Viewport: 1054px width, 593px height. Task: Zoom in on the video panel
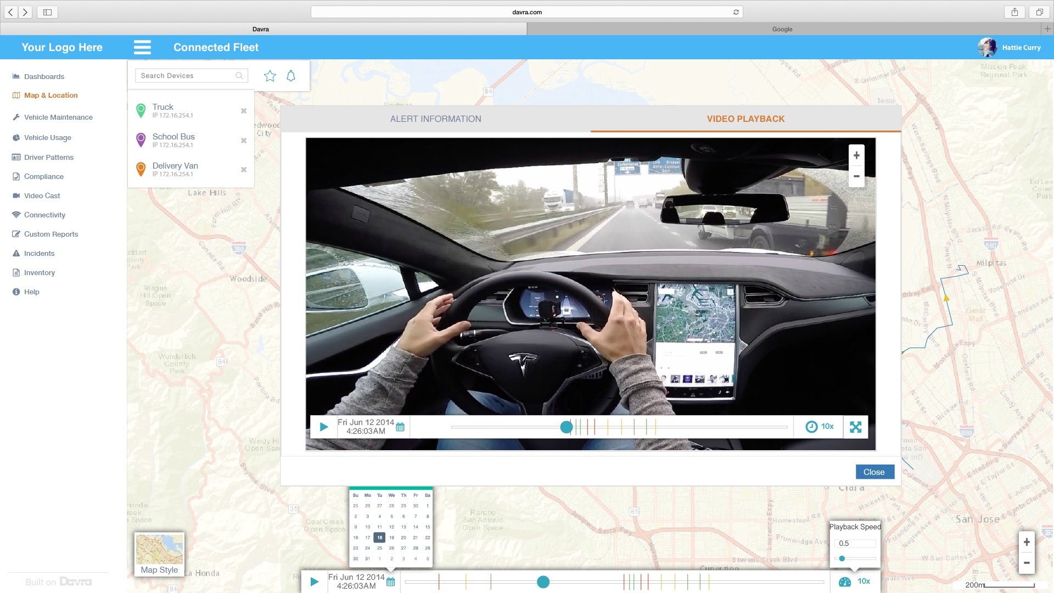856,155
